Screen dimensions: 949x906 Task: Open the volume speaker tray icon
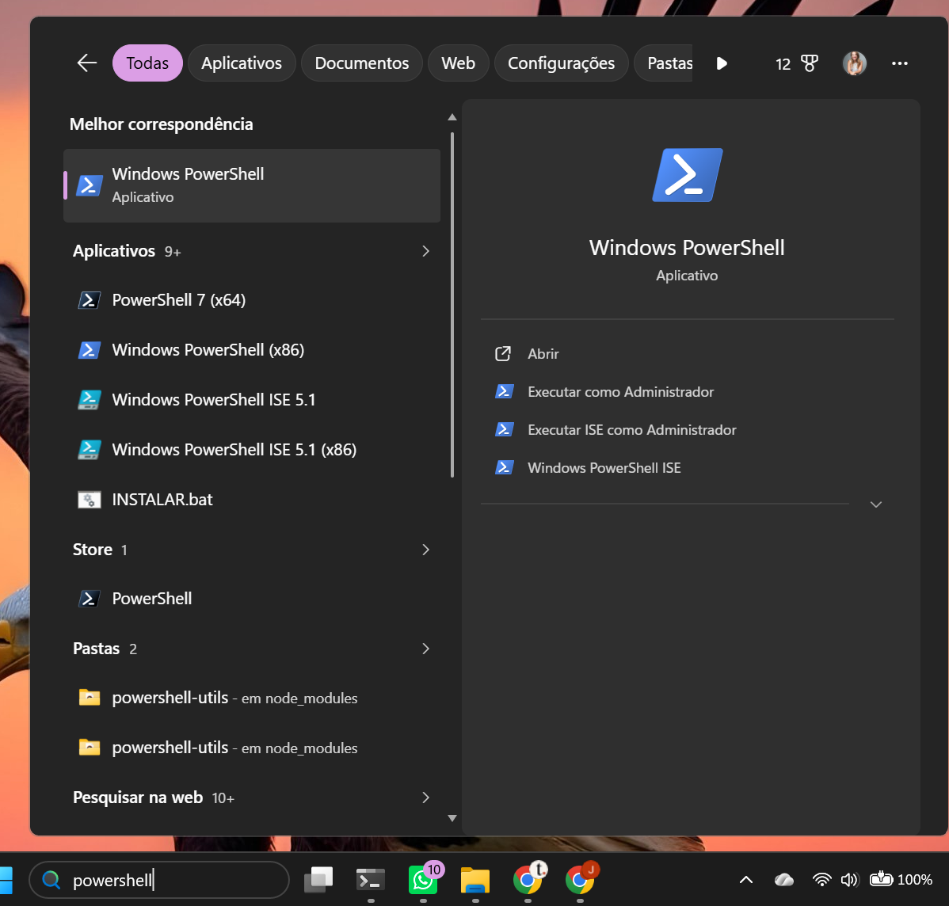click(x=850, y=879)
